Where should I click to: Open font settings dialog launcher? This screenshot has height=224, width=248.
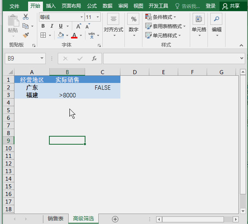point(99,46)
